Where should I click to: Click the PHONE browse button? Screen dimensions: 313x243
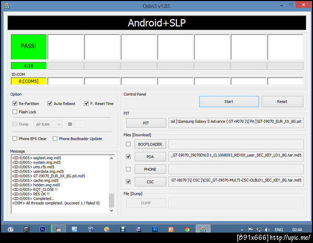coord(150,169)
